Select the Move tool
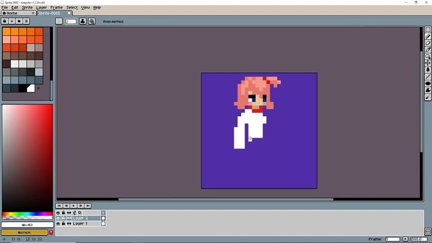 point(428,63)
